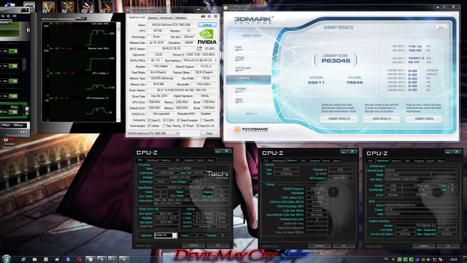Click the Afterburner fan user-define icon

27,110
